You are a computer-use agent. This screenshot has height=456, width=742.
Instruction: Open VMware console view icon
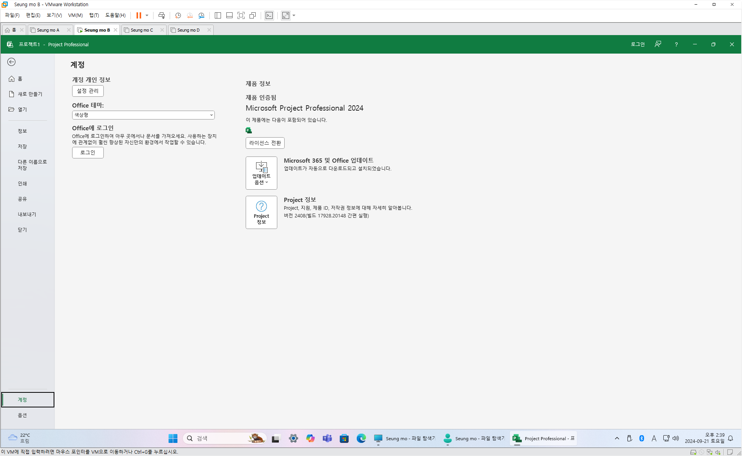[x=269, y=15]
